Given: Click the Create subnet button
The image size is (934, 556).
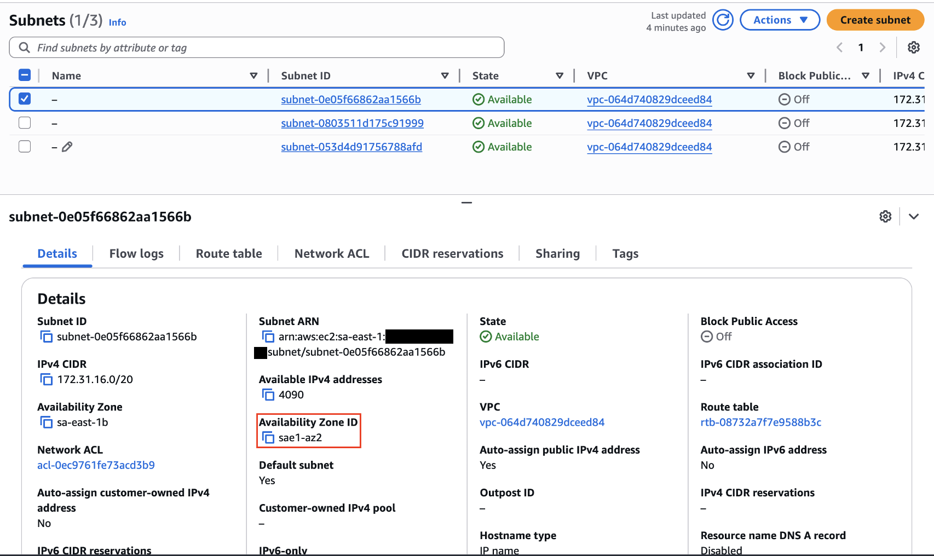Looking at the screenshot, I should (875, 20).
